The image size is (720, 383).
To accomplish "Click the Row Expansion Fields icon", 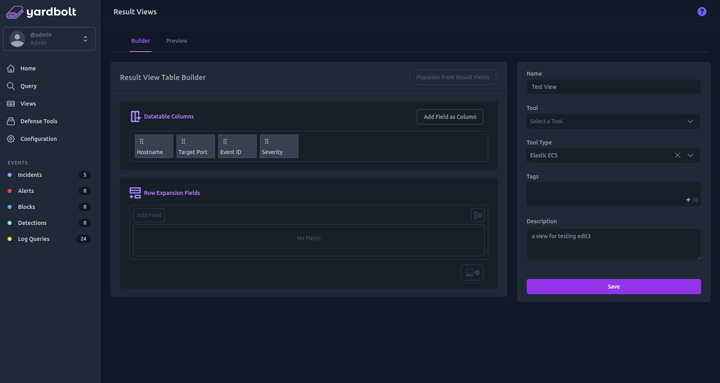I will (x=135, y=193).
